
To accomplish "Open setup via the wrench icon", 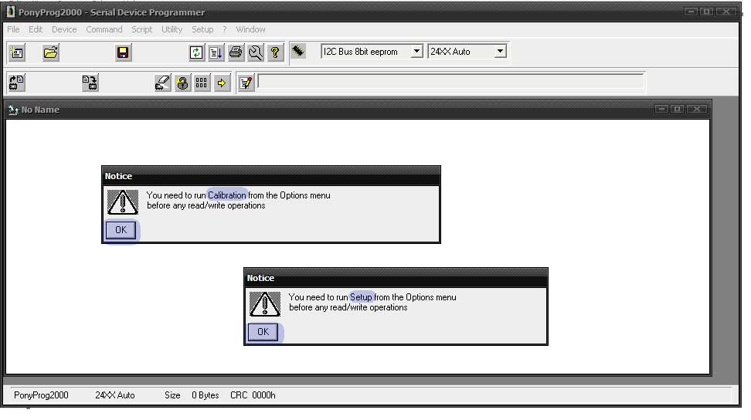I will pyautogui.click(x=255, y=52).
